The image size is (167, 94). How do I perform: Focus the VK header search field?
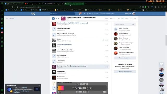[62, 14]
